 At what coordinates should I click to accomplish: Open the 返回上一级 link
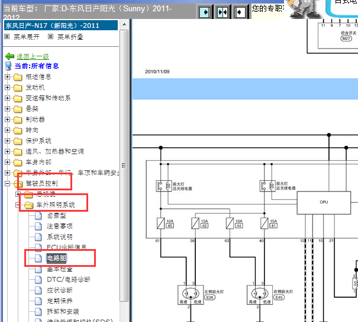click(x=33, y=56)
